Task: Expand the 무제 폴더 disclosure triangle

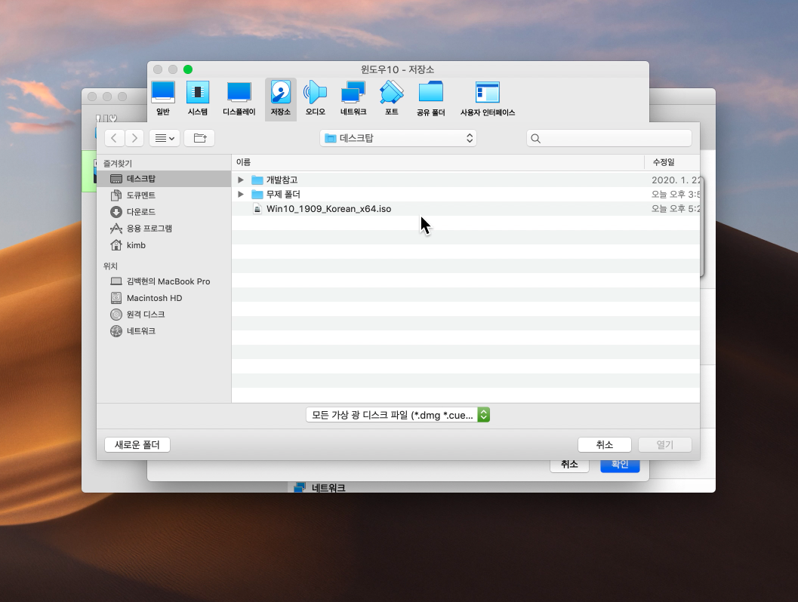Action: coord(241,194)
